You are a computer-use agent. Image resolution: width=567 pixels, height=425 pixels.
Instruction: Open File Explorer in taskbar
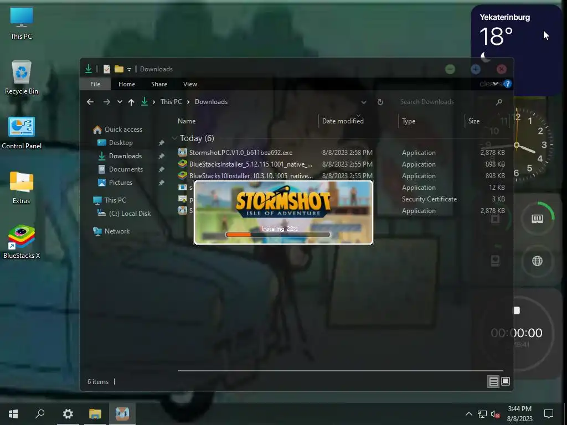pos(95,413)
